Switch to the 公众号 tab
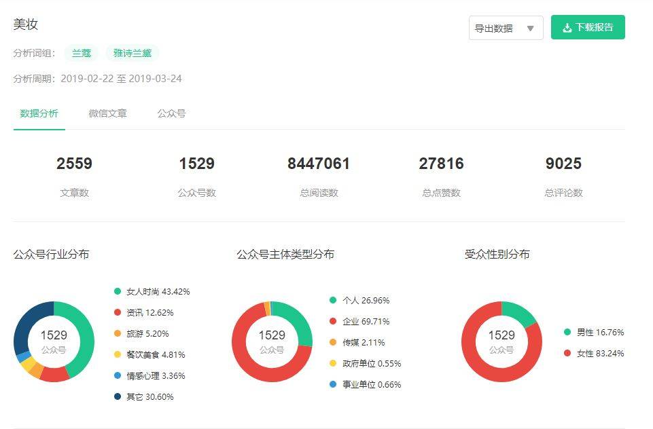 point(171,113)
